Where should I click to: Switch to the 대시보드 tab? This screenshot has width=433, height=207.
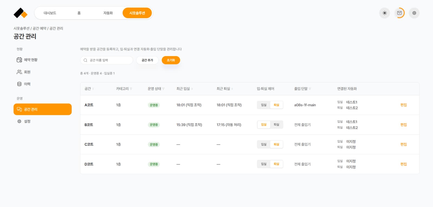50,13
